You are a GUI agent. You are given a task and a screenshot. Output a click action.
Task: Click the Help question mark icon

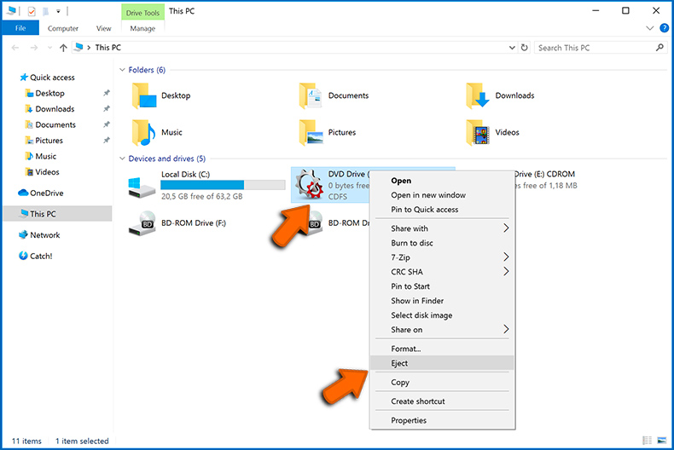coord(664,28)
